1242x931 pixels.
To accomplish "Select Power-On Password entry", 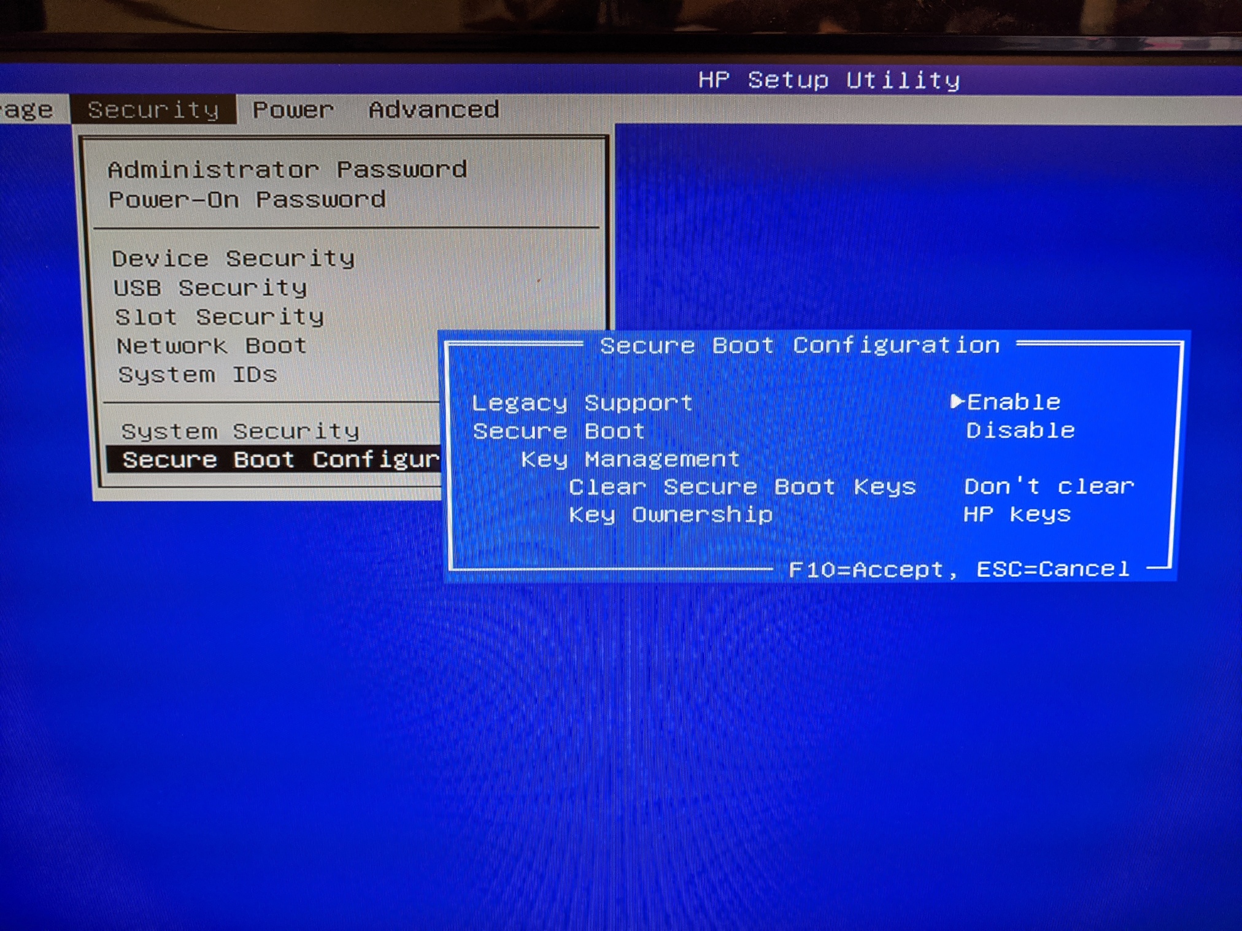I will [x=247, y=199].
